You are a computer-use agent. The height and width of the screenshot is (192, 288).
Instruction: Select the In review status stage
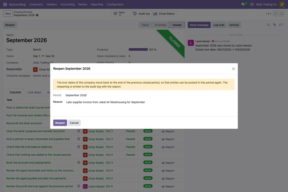coord(160,25)
